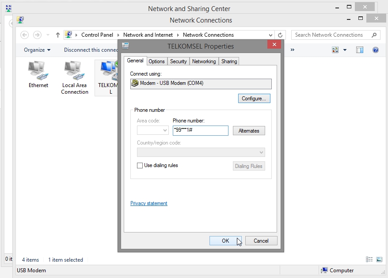Switch to the Networking tab
This screenshot has height=278, width=388.
click(204, 61)
